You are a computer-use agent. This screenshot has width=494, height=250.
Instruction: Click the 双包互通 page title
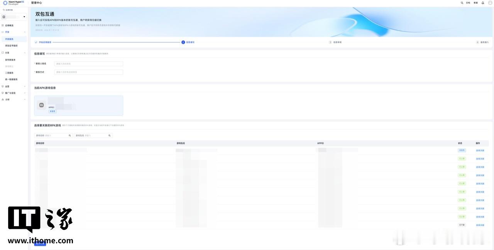(x=45, y=14)
